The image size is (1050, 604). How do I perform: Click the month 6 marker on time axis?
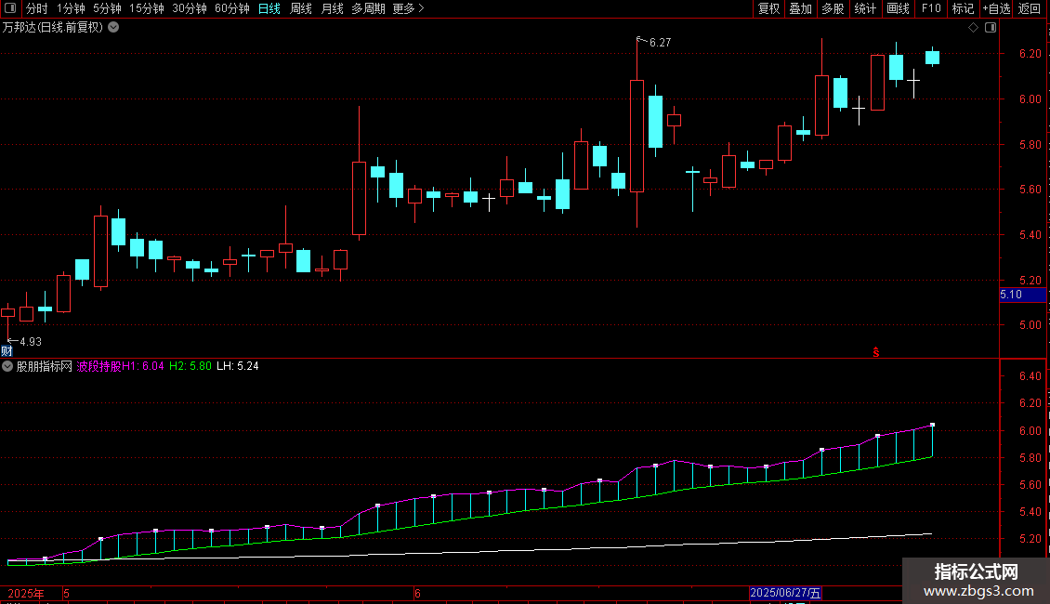417,593
